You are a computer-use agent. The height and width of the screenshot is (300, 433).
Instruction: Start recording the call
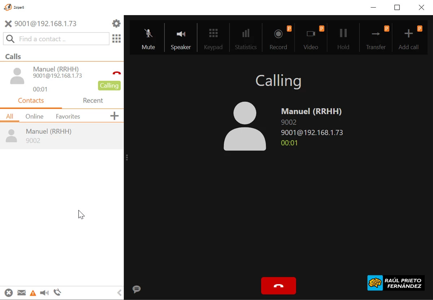point(278,38)
